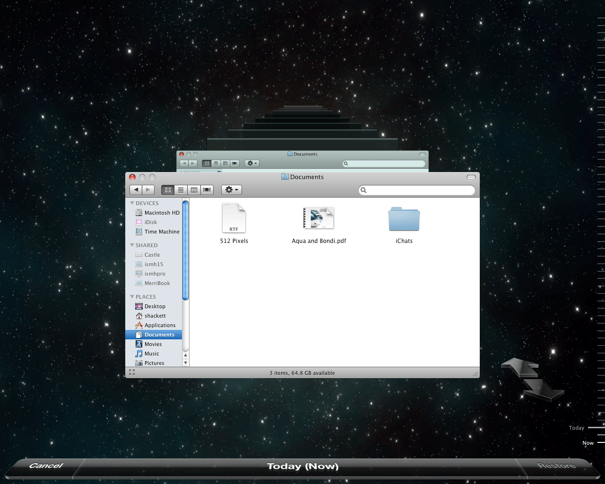This screenshot has width=605, height=484.
Task: Choose Cover Flow view in the rear Documents window
Action: coord(234,164)
